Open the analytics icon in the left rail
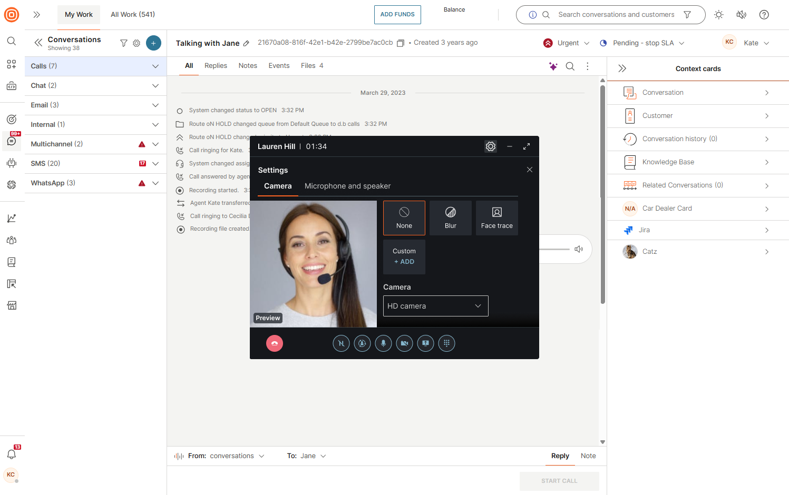This screenshot has height=495, width=789. (11, 217)
